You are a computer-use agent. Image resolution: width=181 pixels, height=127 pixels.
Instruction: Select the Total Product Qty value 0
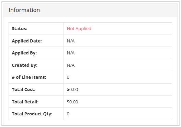[x=68, y=114]
